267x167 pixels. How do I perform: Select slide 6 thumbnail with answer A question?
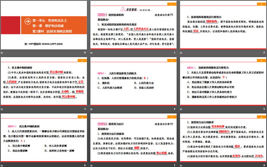click(x=44, y=138)
